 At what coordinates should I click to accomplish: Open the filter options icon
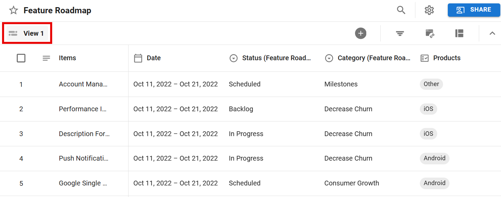(x=400, y=33)
